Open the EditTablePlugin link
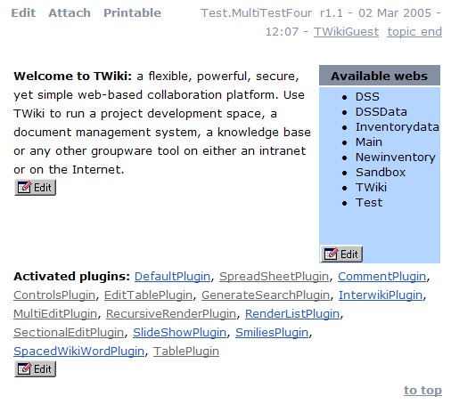 [x=148, y=295]
